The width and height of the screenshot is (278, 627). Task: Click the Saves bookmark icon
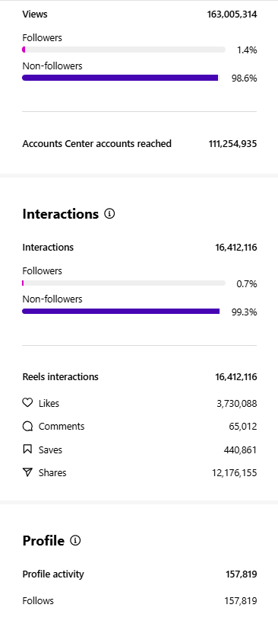point(27,449)
